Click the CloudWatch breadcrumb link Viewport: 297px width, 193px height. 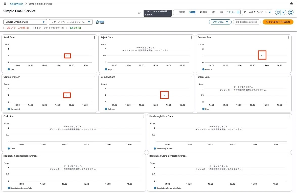click(x=16, y=4)
